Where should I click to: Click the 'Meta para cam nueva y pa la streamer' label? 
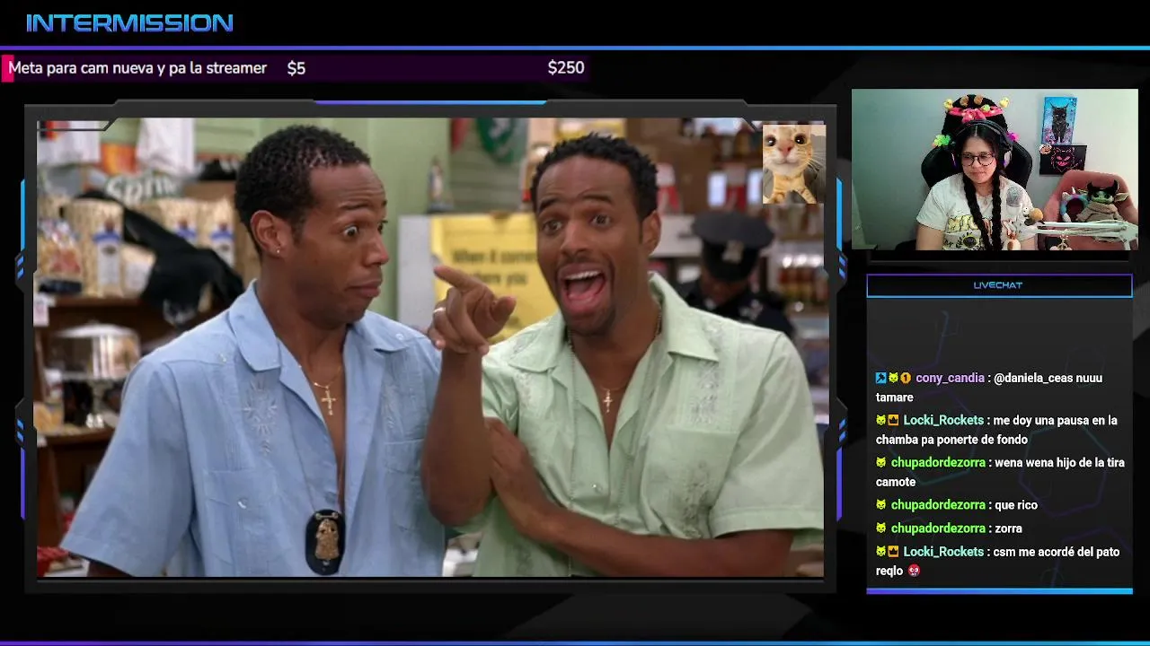click(137, 68)
